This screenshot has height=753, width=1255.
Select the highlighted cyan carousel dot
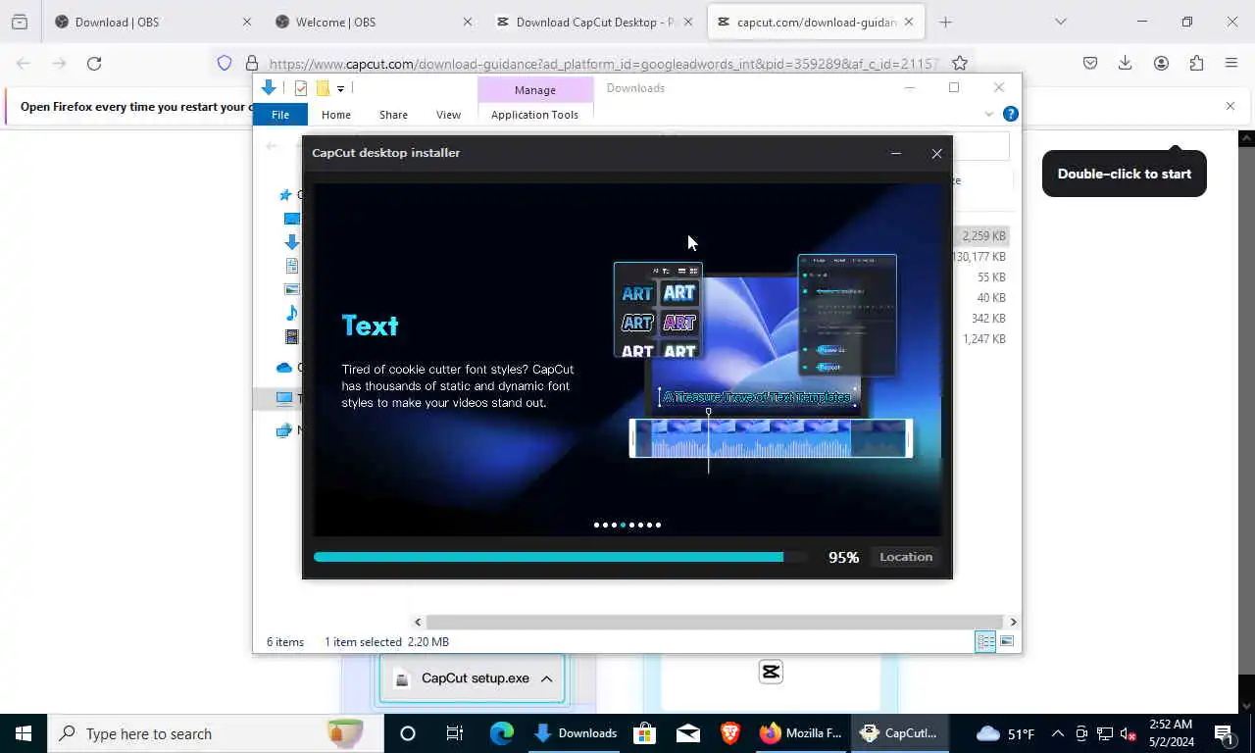(623, 525)
